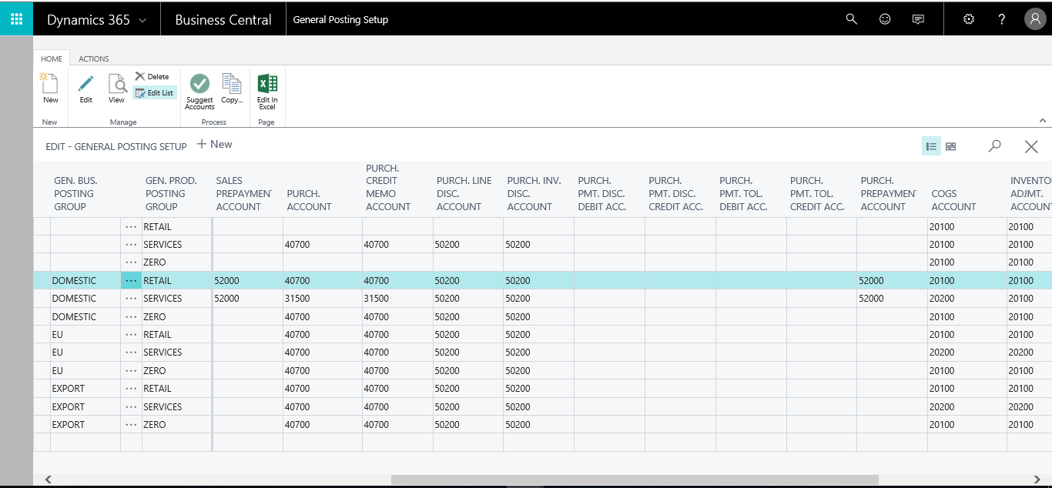Click the search magnifier in top bar
Image resolution: width=1052 pixels, height=488 pixels.
tap(851, 19)
